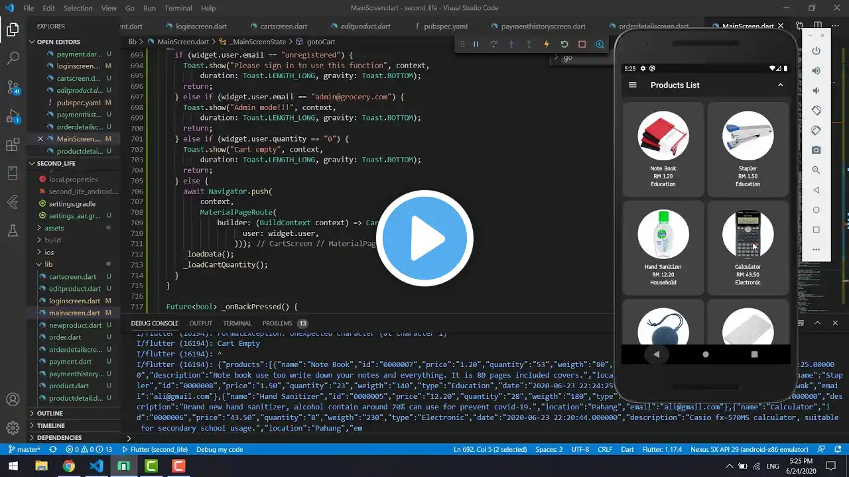Expand the OUTLINE section
Image resolution: width=849 pixels, height=477 pixels.
tap(50, 413)
